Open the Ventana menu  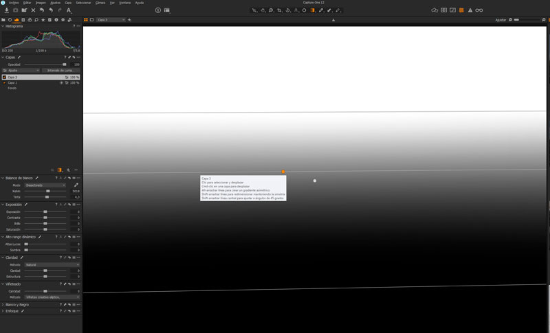click(x=124, y=3)
